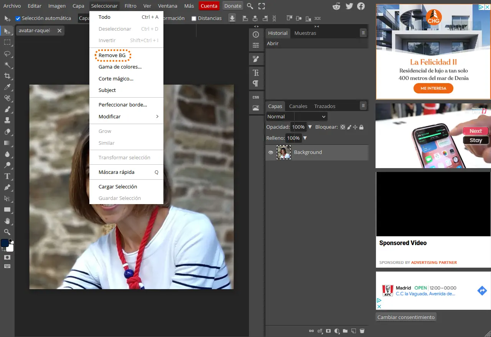491x337 pixels.
Task: Toggle the Selección automática checkbox
Action: [18, 18]
